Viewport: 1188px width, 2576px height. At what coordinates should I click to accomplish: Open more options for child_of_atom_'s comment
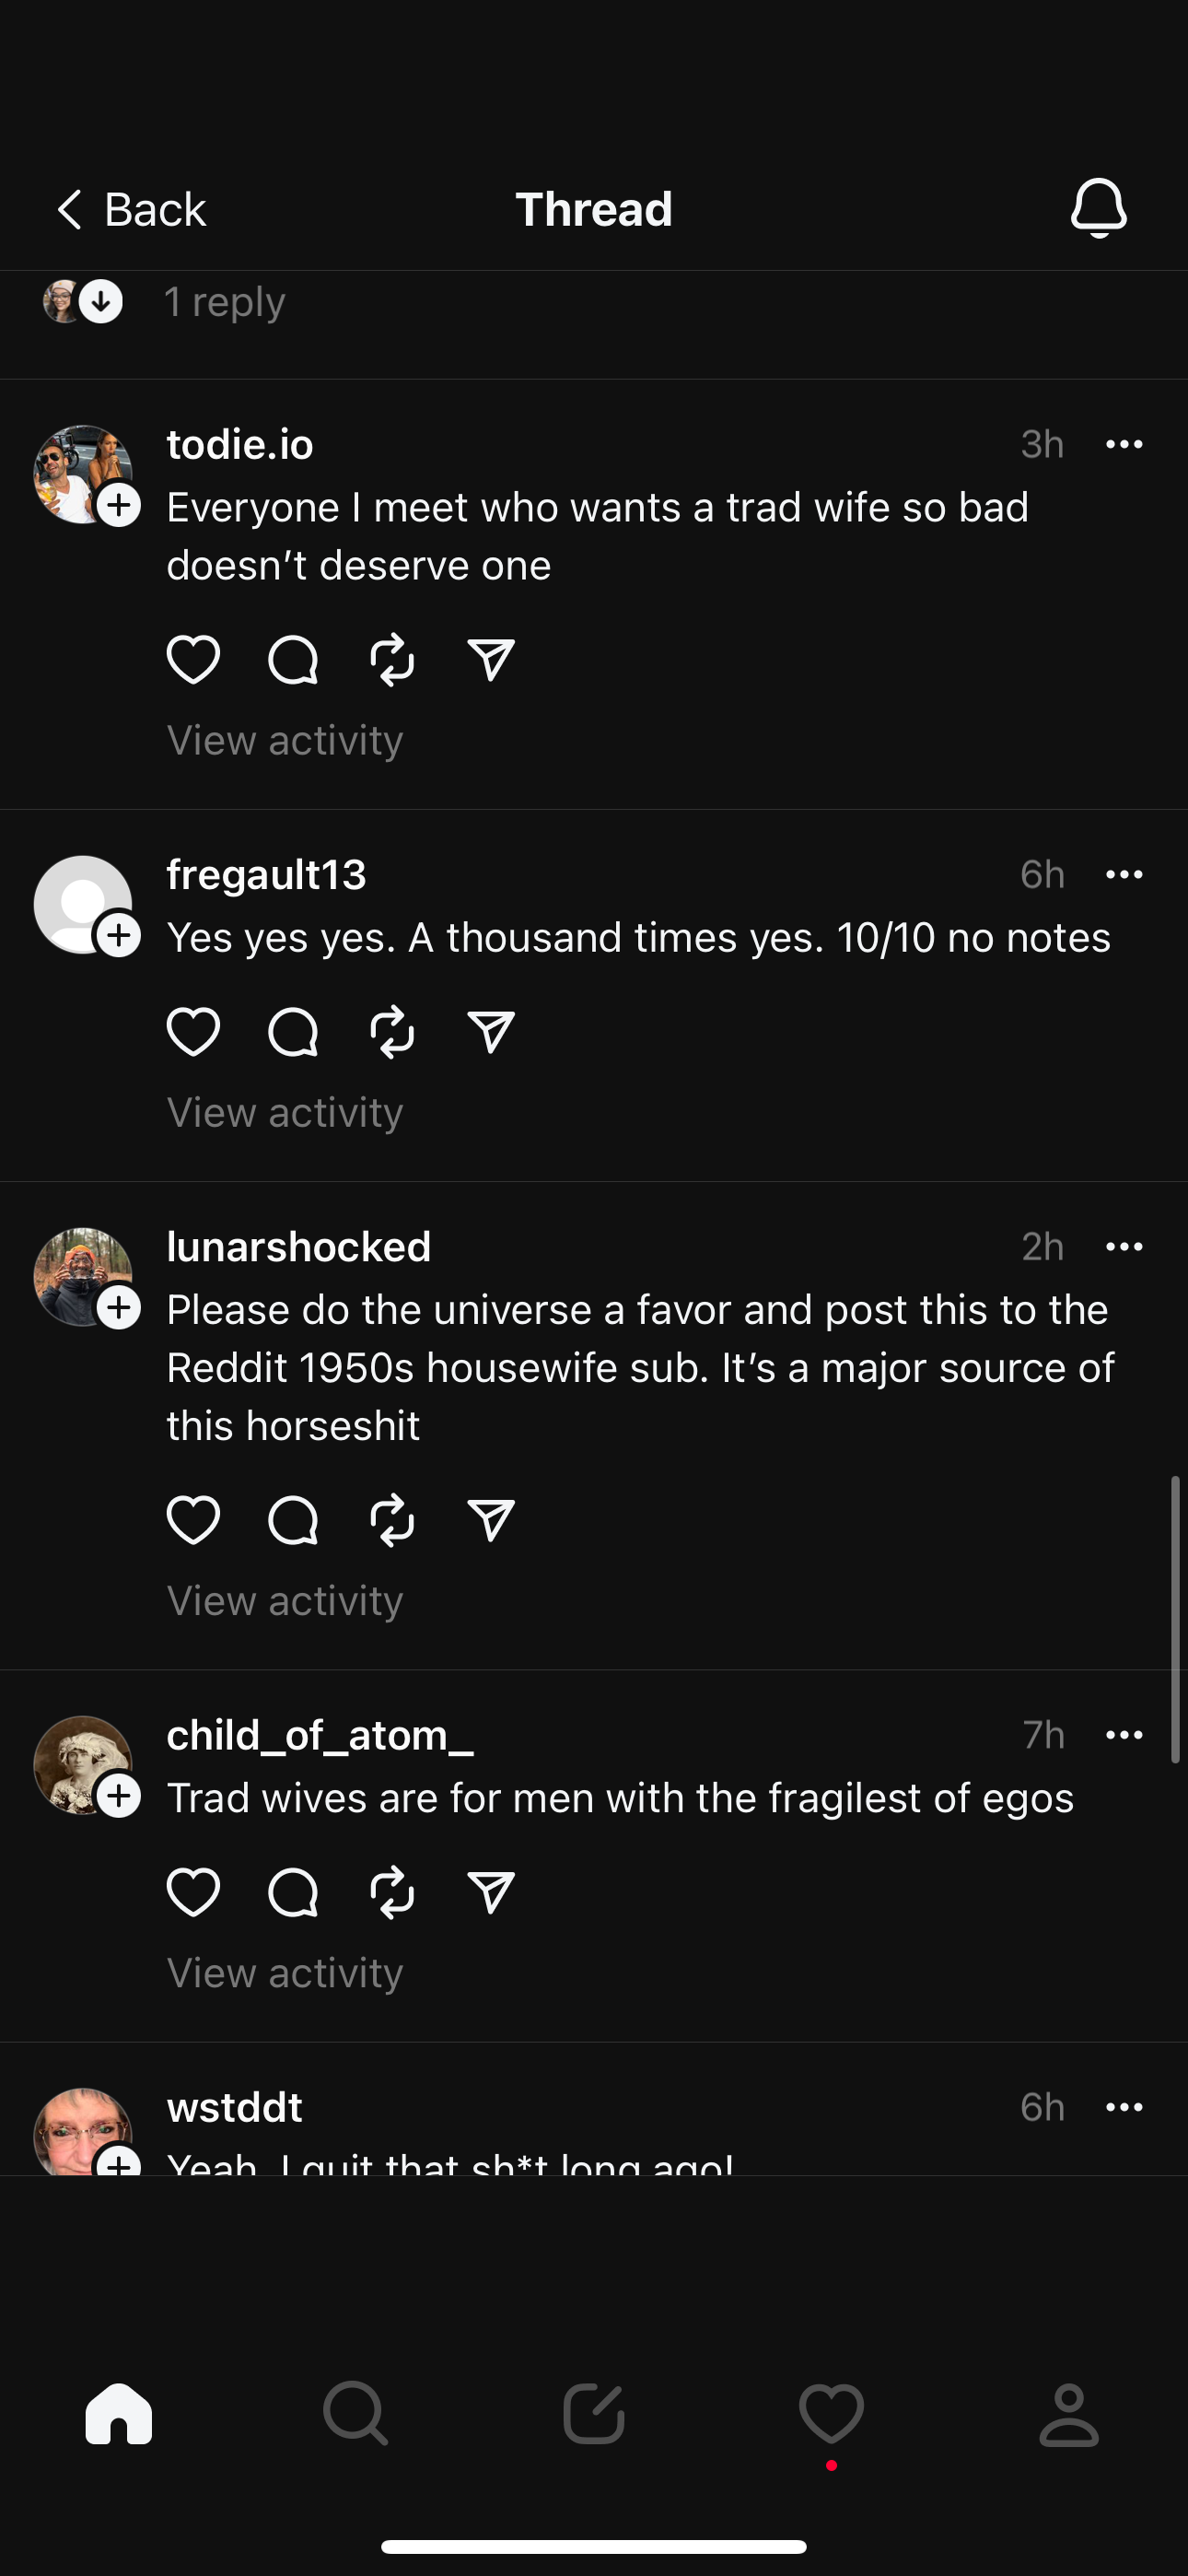tap(1124, 1735)
